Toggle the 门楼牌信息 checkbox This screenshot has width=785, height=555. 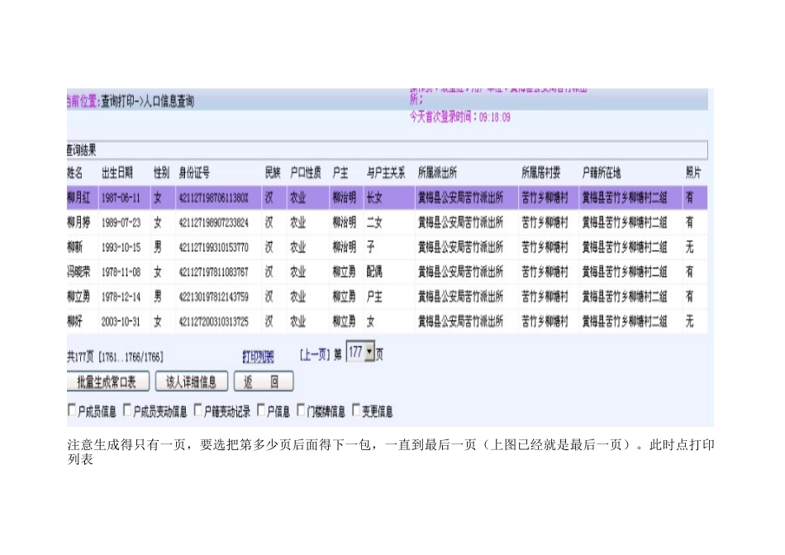click(x=301, y=410)
